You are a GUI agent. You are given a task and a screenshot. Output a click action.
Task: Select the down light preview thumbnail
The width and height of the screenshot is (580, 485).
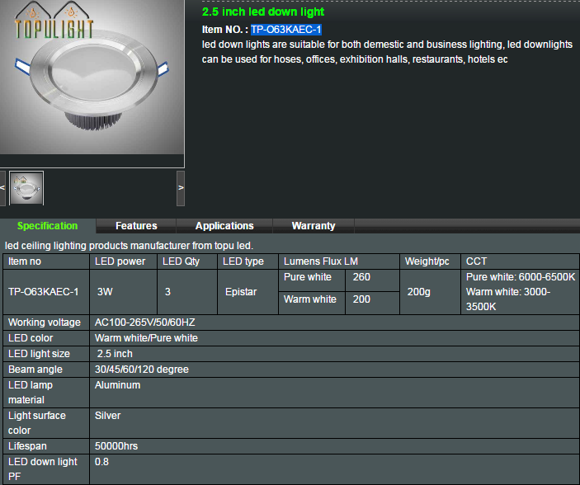[26, 188]
